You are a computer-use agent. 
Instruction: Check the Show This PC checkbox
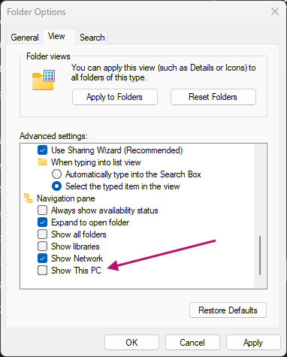click(42, 271)
